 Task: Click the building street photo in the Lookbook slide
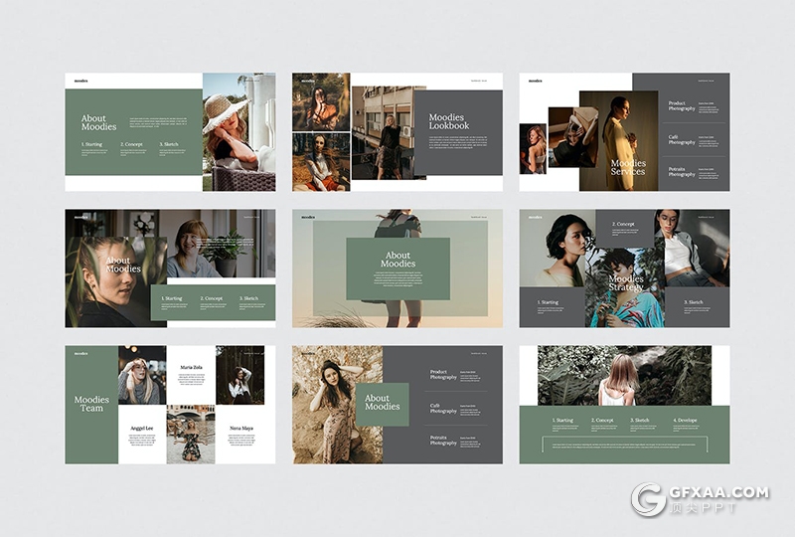[x=382, y=131]
